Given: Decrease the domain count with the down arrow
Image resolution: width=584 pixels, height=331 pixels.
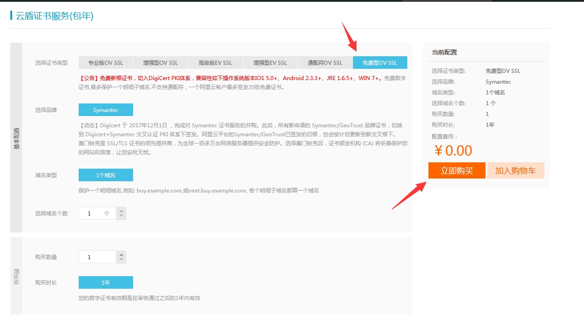Looking at the screenshot, I should pos(121,215).
